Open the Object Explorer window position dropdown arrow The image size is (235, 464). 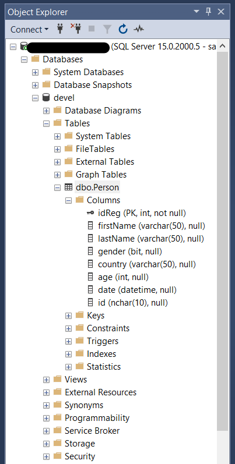point(197,12)
